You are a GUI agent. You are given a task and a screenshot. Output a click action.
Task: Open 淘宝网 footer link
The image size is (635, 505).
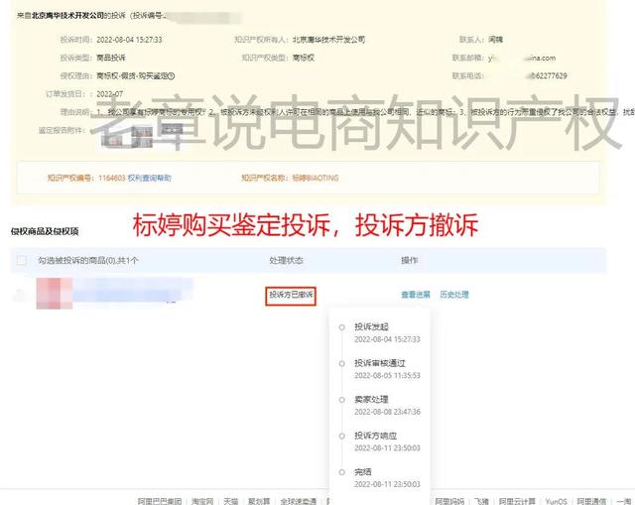coord(202,501)
